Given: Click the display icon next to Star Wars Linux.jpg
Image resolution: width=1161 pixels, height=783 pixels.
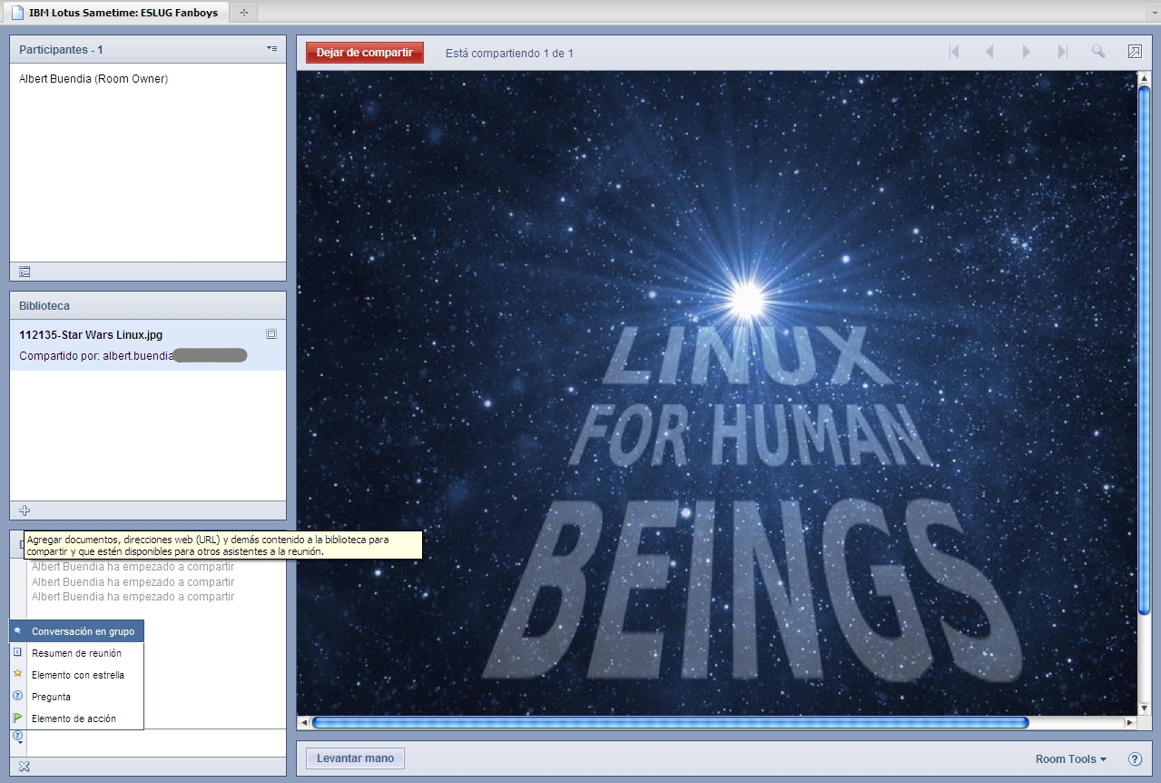Looking at the screenshot, I should (x=271, y=334).
